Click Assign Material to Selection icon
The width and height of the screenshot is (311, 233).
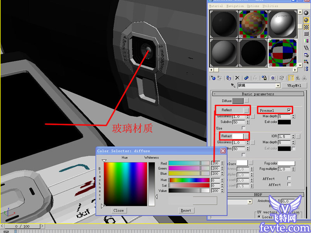229,78
